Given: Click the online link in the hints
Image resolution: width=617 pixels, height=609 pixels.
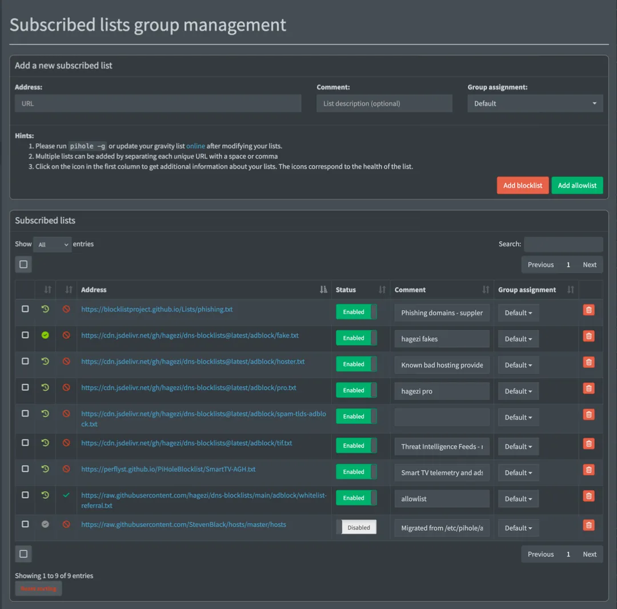Looking at the screenshot, I should pyautogui.click(x=195, y=146).
